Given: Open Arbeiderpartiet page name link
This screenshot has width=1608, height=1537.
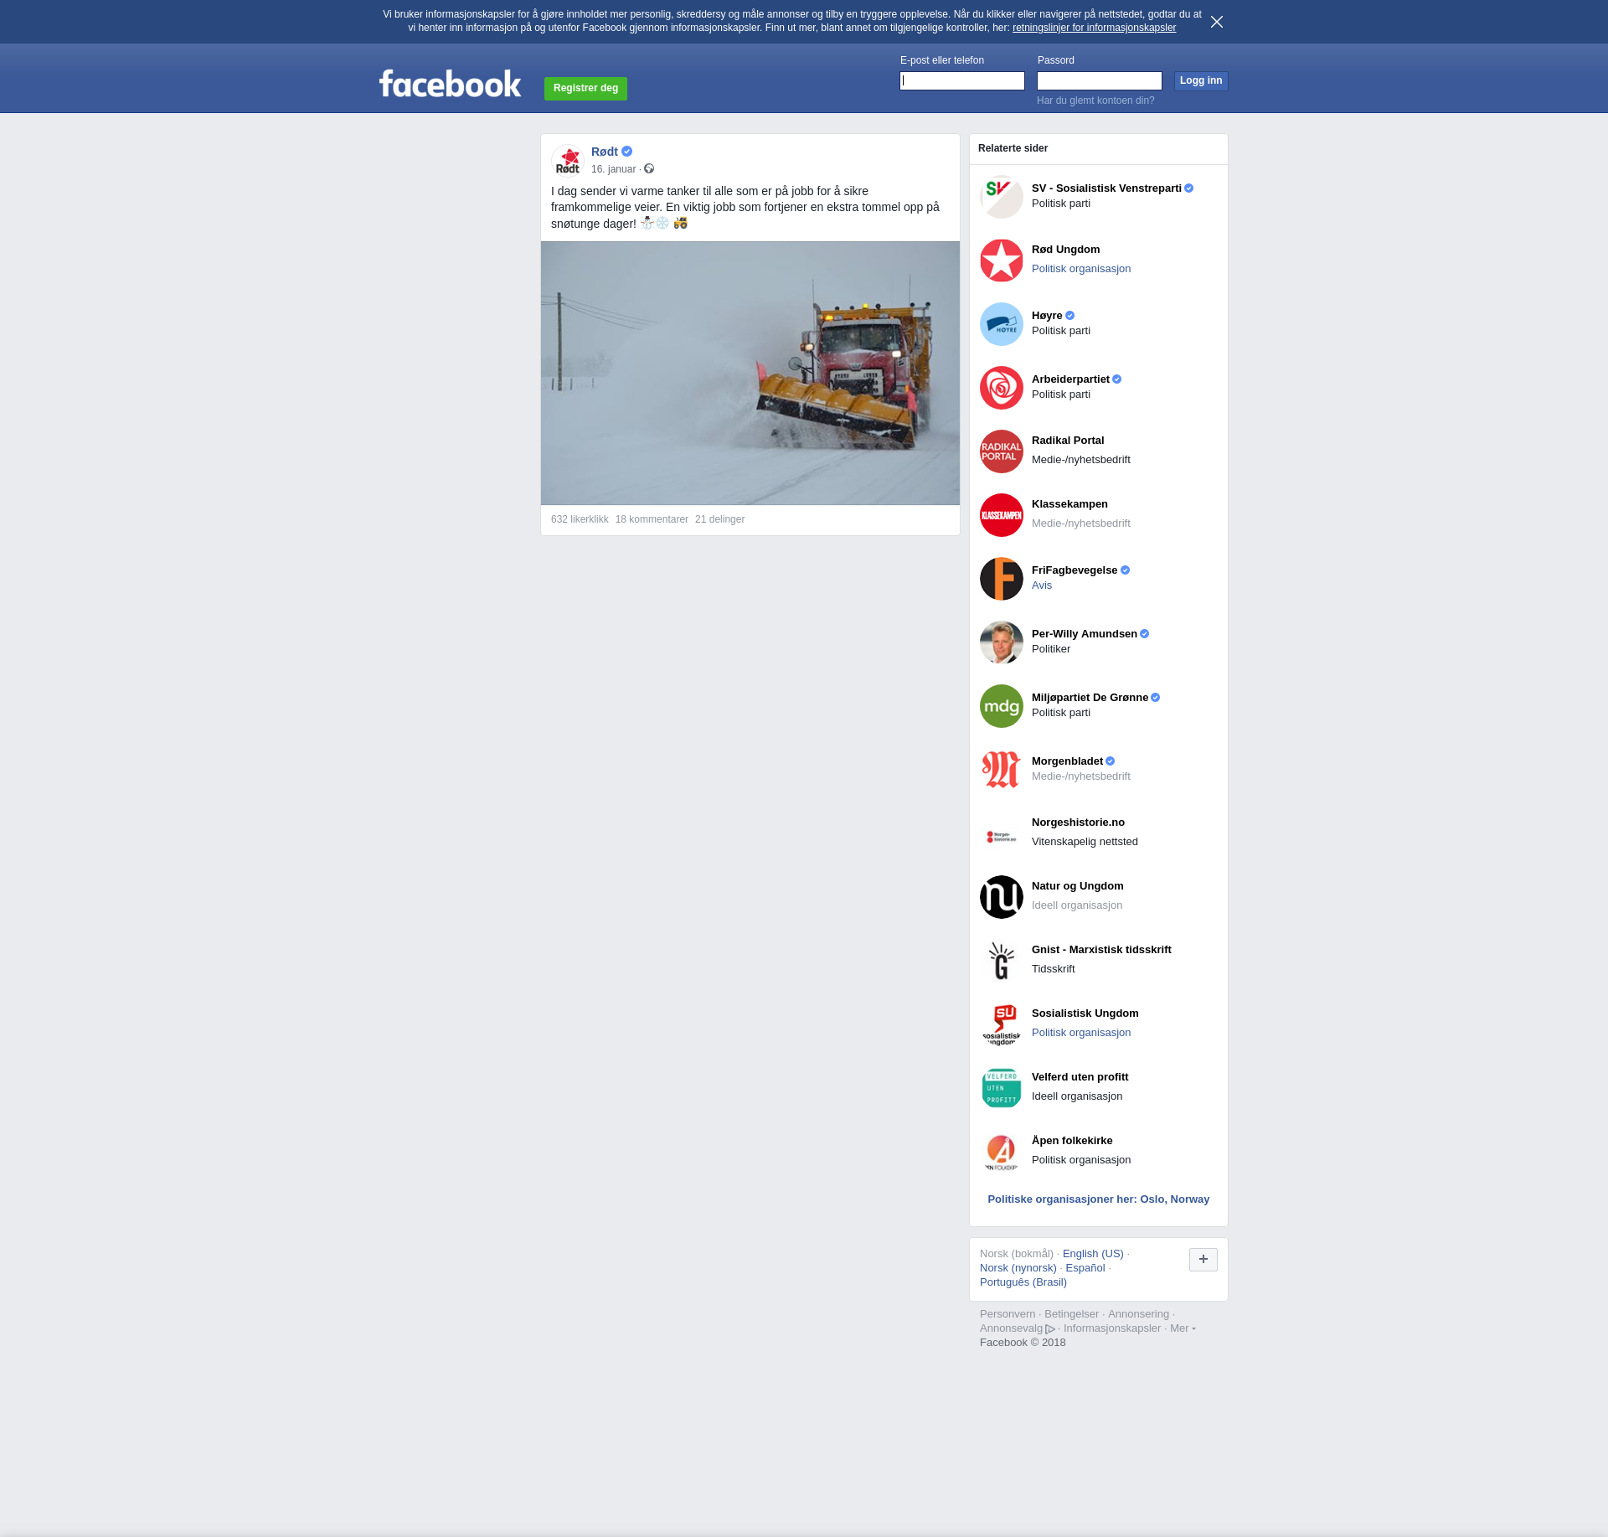Looking at the screenshot, I should [x=1070, y=379].
